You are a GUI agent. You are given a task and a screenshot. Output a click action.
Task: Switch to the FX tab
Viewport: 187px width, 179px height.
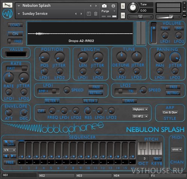click(168, 176)
